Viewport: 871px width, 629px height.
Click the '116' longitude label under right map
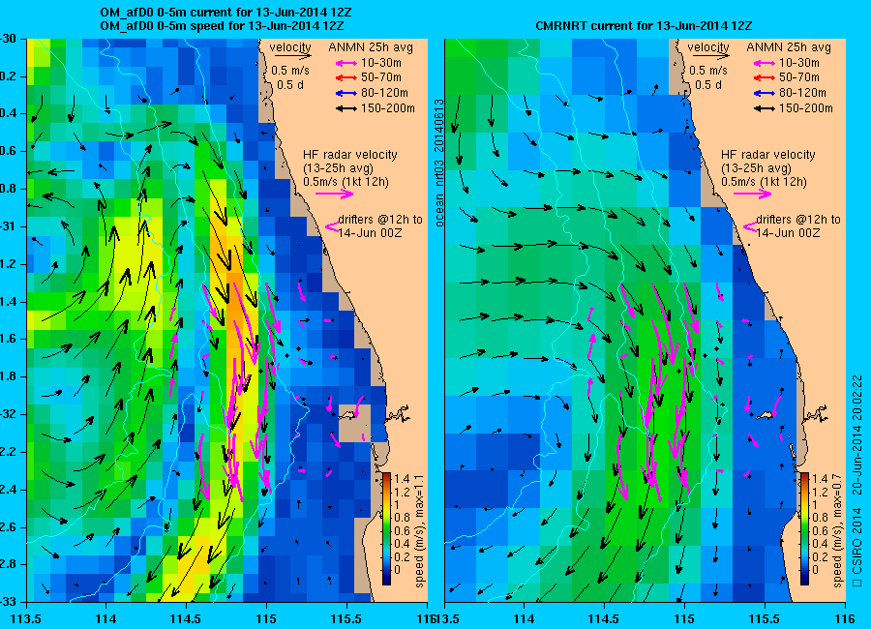point(845,618)
